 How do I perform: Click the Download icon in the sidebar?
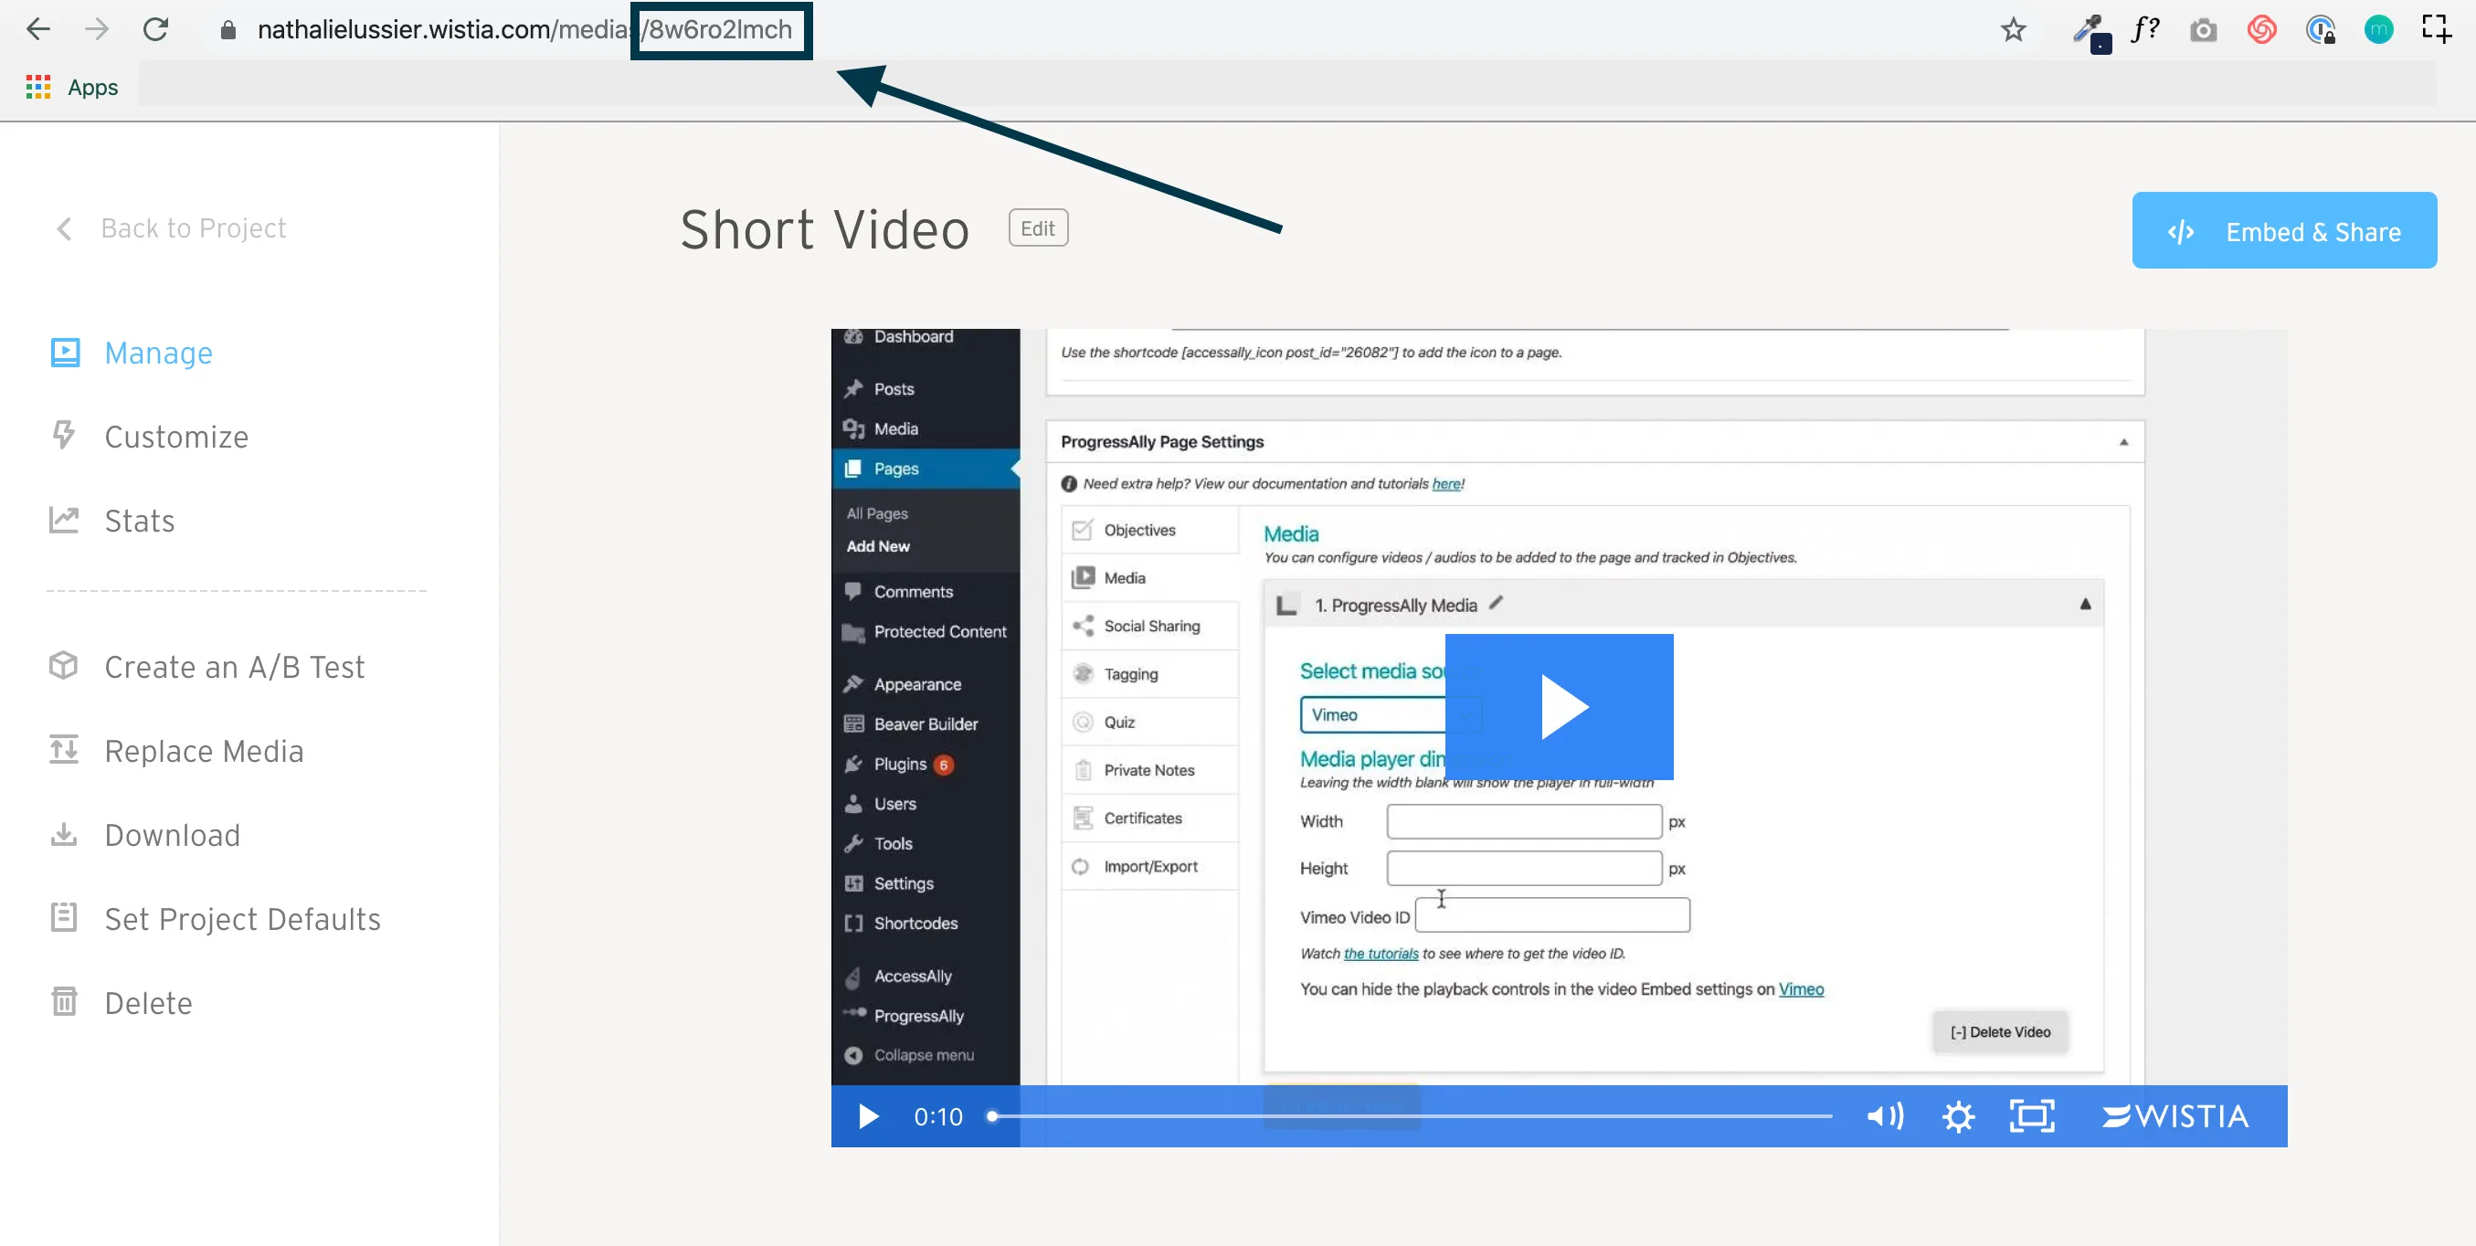point(63,835)
